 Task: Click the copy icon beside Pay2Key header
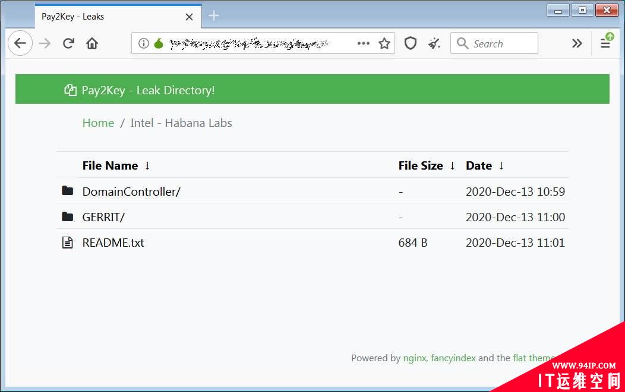[x=71, y=90]
